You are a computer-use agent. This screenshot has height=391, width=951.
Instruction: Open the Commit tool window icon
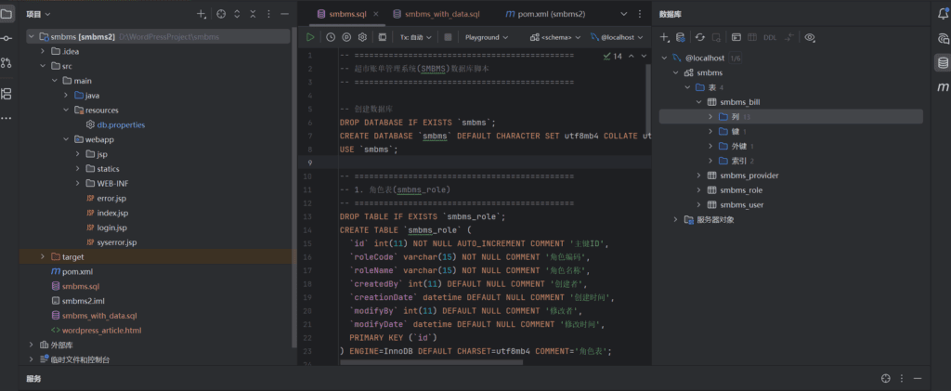click(x=7, y=38)
